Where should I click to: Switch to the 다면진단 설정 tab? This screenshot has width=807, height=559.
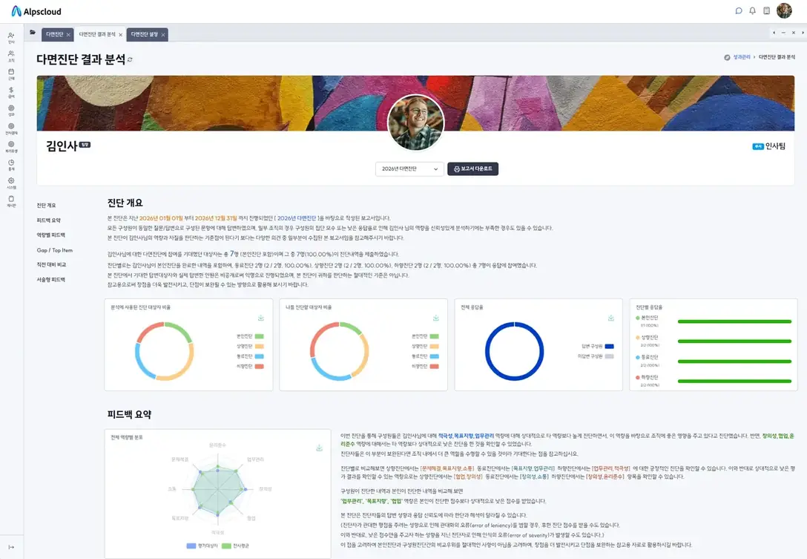click(x=145, y=34)
